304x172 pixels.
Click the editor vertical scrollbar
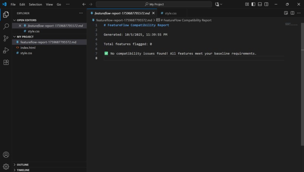point(302,84)
